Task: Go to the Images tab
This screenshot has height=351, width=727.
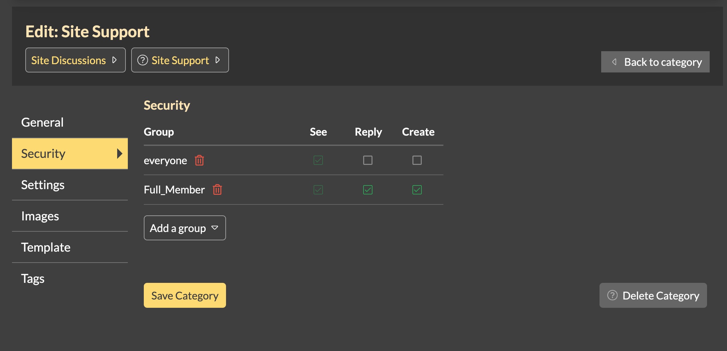Action: [x=40, y=216]
